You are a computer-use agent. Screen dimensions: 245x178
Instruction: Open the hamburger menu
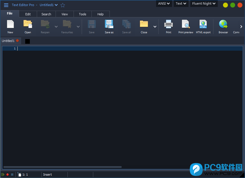tap(6, 5)
